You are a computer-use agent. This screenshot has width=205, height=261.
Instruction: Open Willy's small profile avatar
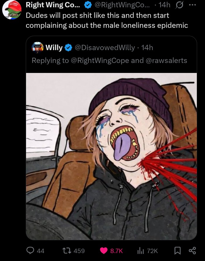(x=37, y=47)
